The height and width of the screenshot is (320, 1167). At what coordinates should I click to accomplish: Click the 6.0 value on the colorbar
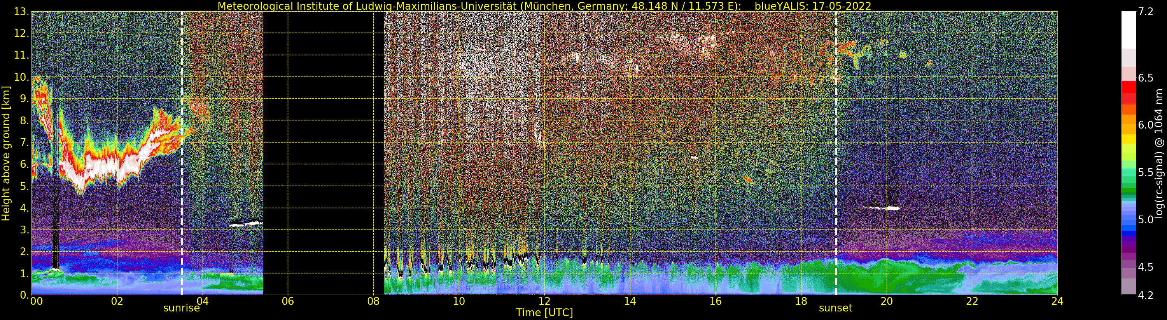pos(1146,125)
